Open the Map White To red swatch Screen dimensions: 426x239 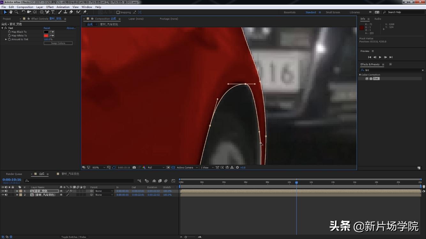point(46,36)
